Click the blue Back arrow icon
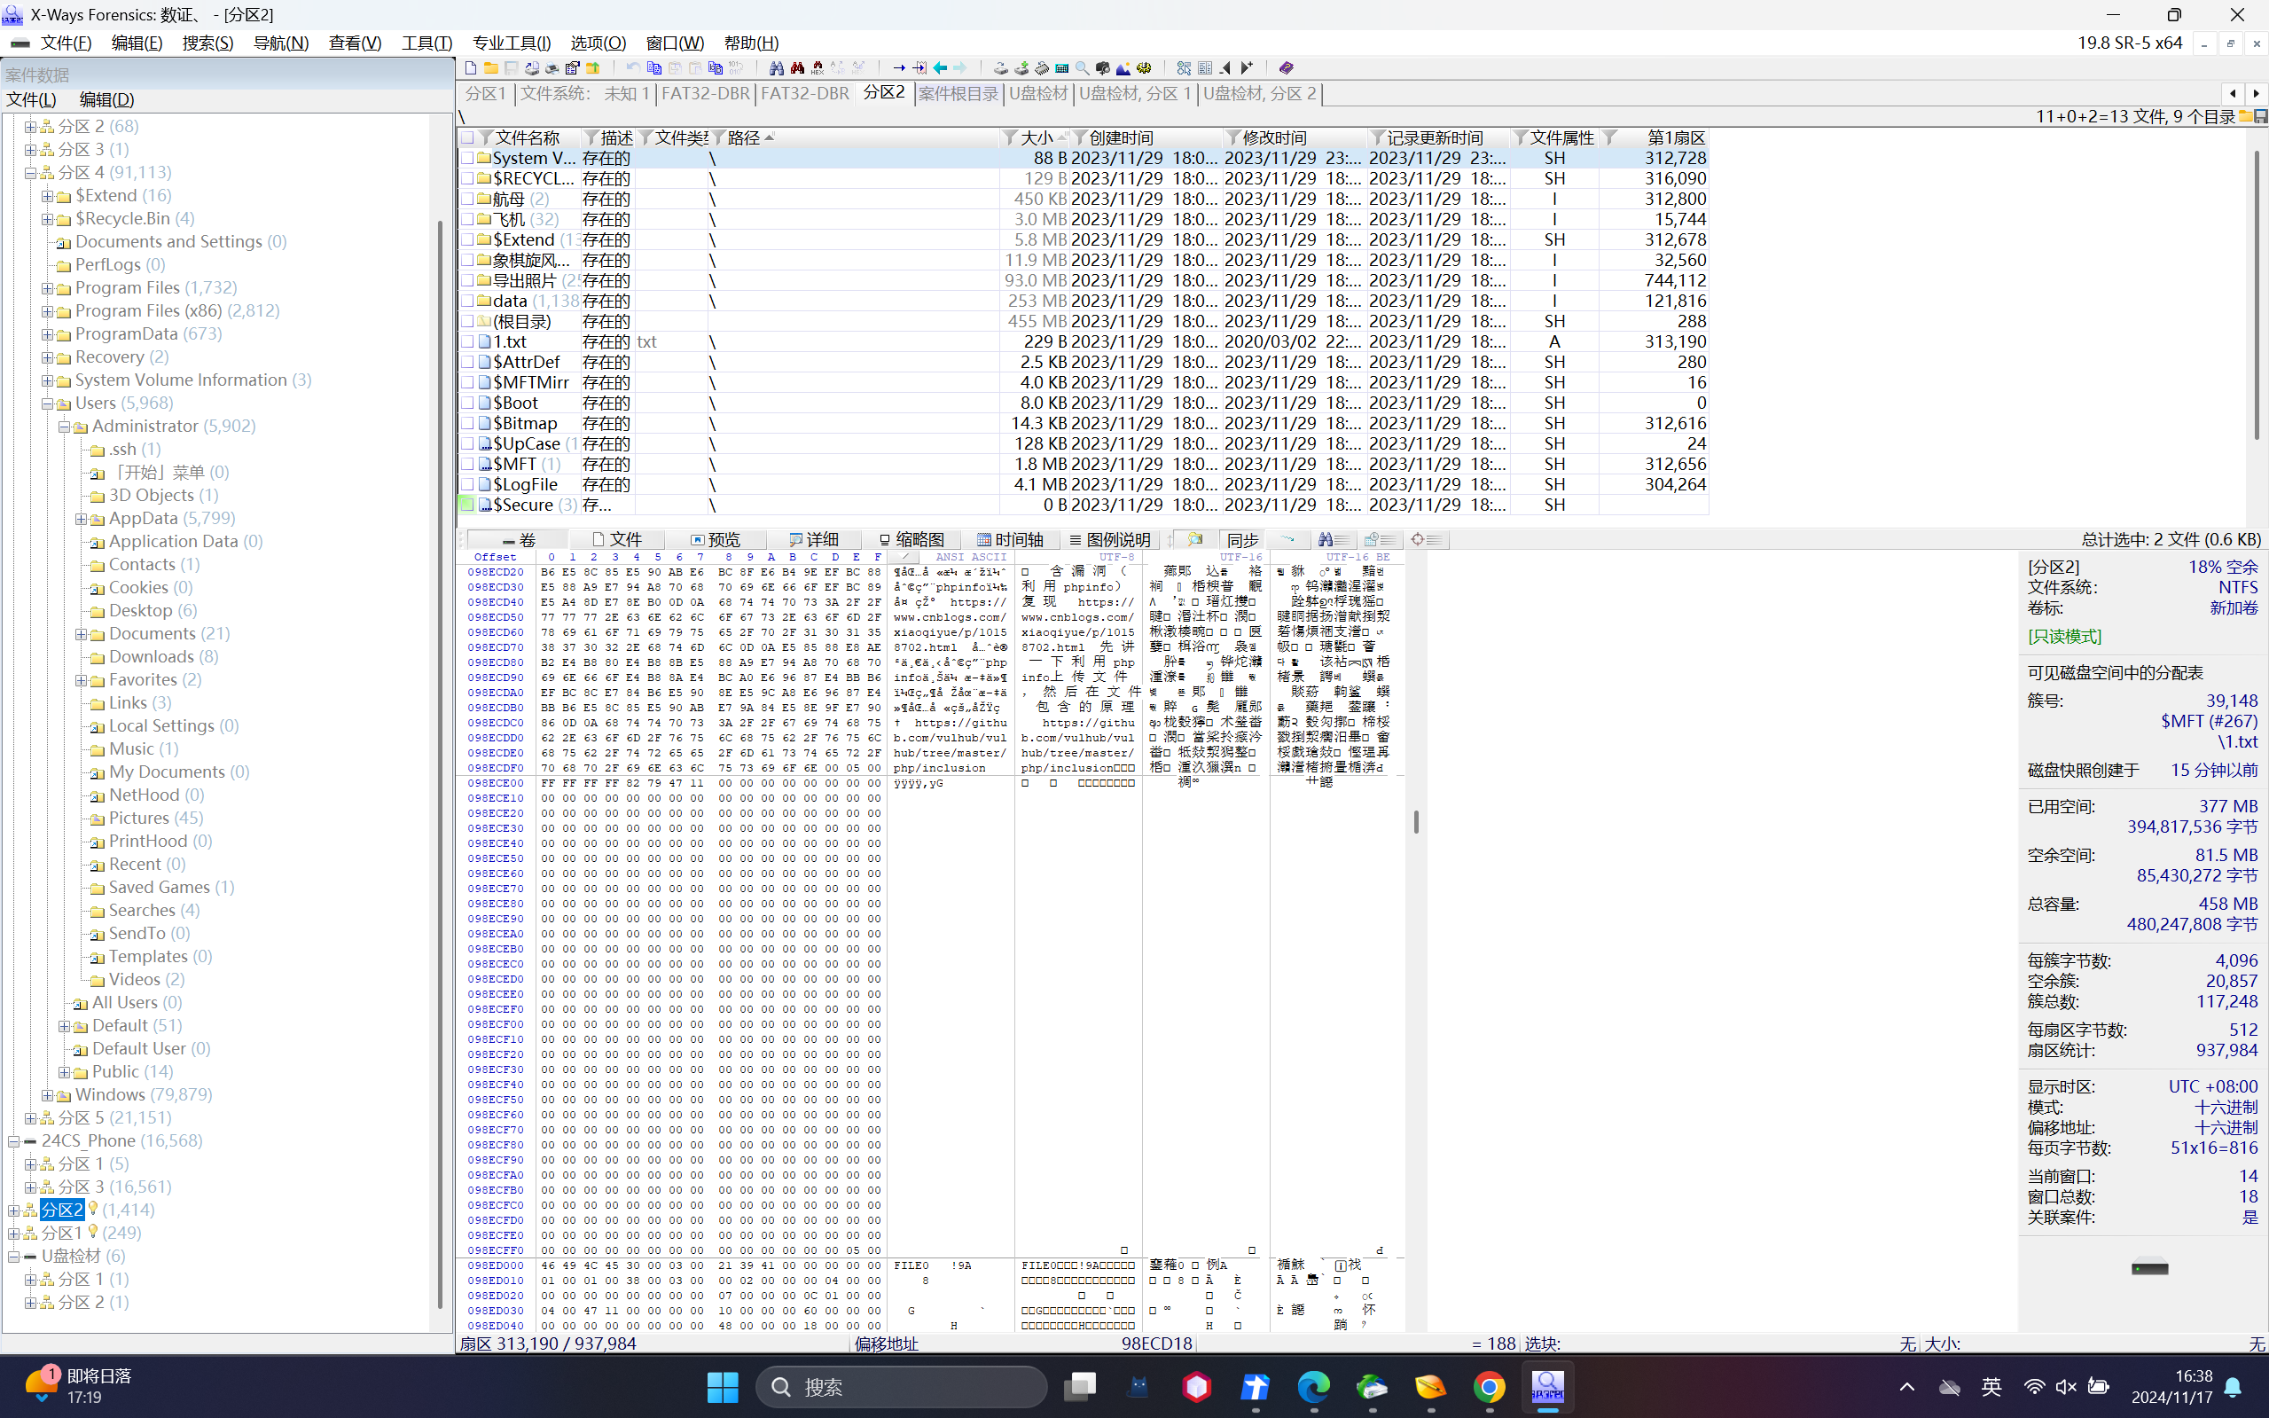This screenshot has height=1418, width=2269. [x=940, y=67]
